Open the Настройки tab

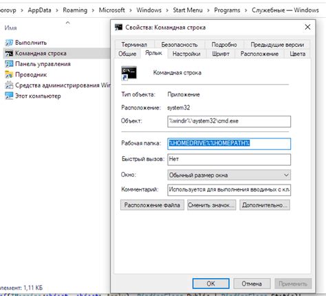(186, 54)
